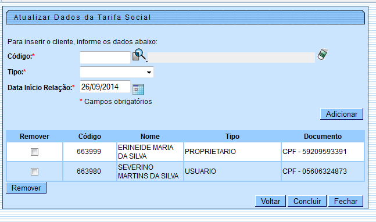Click the magnifier search icon beside Código
Image resolution: width=376 pixels, height=222 pixels.
point(139,55)
